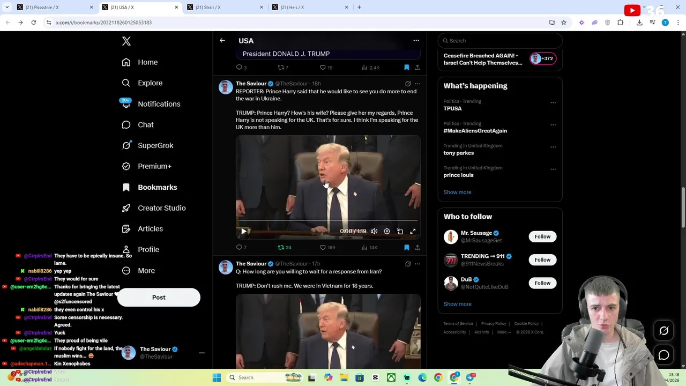The width and height of the screenshot is (686, 386).
Task: Open more options for TPUSA trend
Action: (x=553, y=102)
